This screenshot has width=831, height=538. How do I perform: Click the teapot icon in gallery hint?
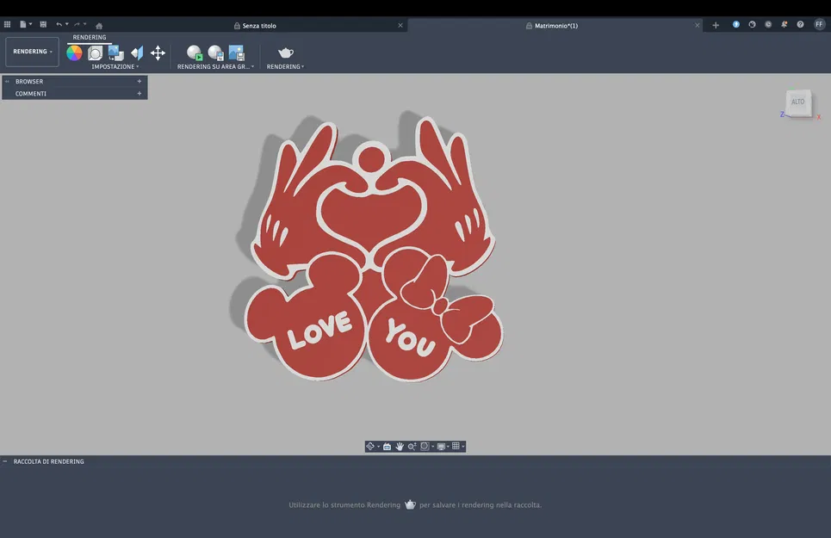[410, 504]
